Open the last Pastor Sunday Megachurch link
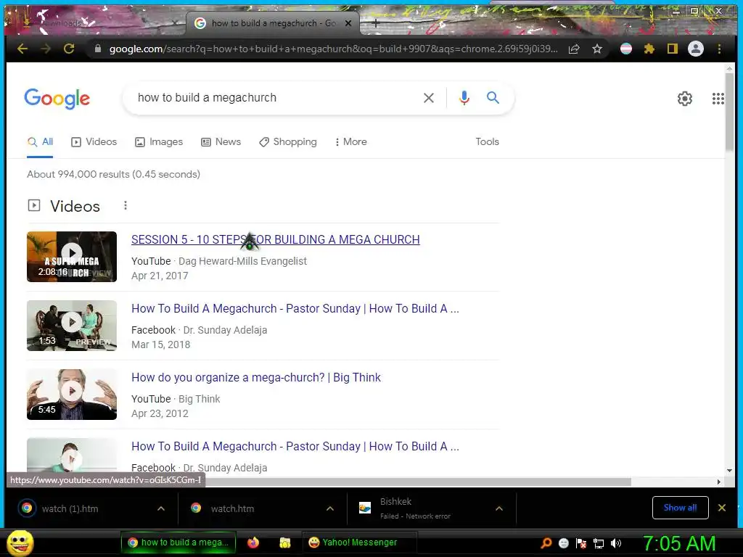The image size is (743, 557). click(295, 447)
